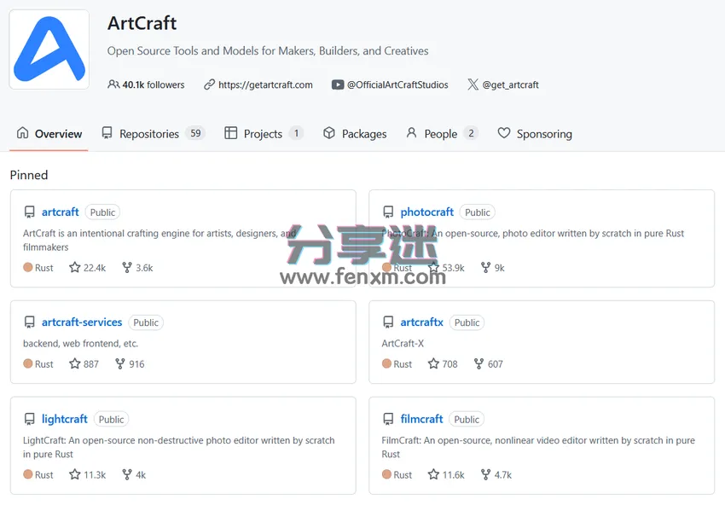Screen dimensions: 725x511
Task: Click the repo icon on Repositories tab
Action: (x=107, y=133)
